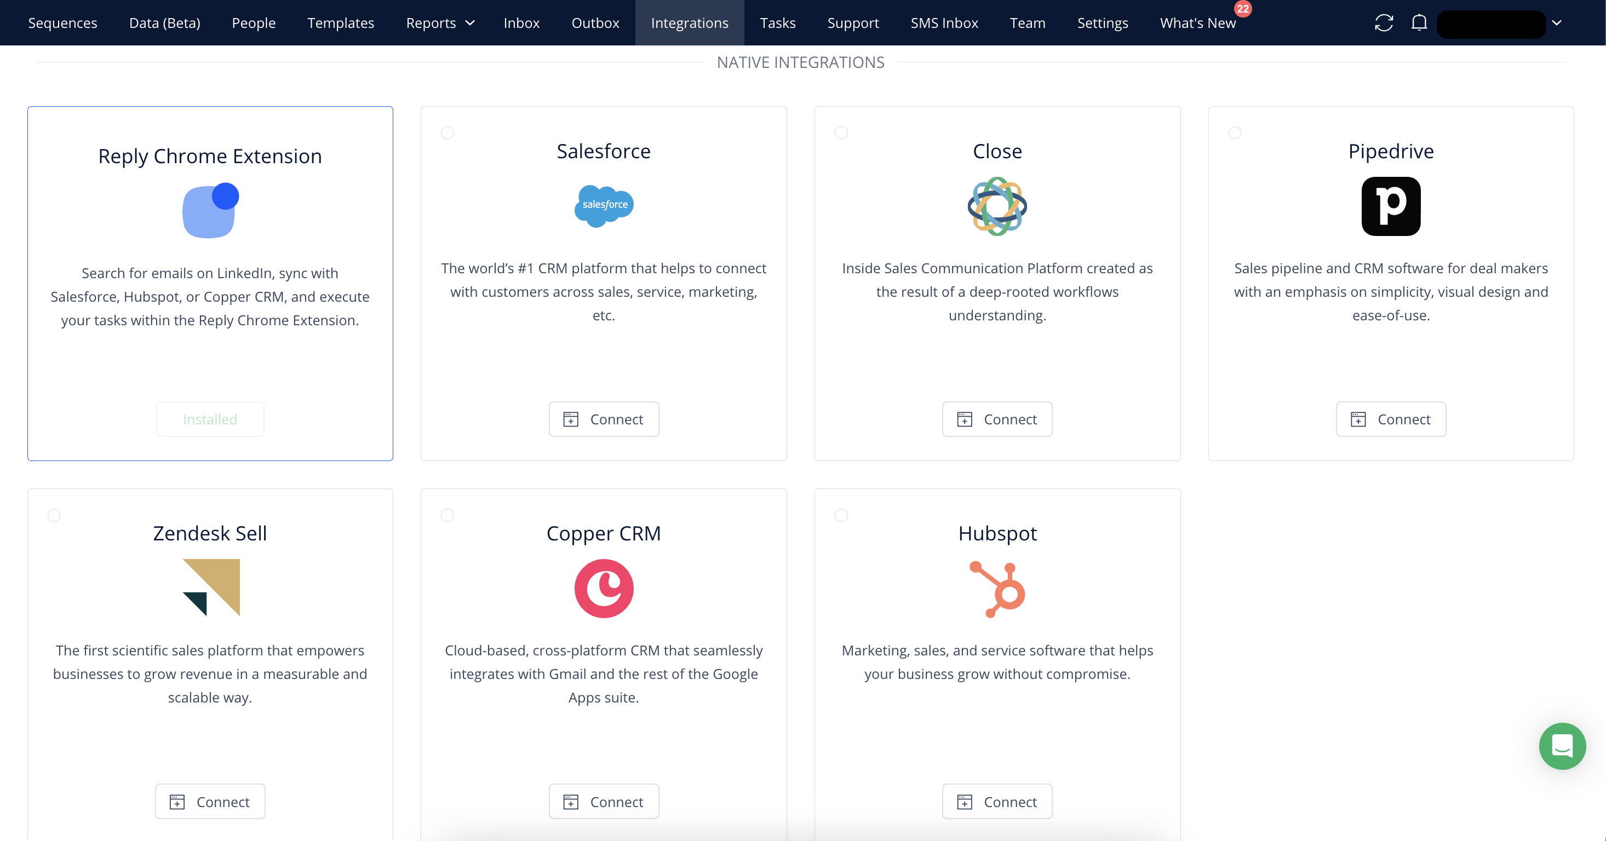
Task: Go to the Support tab
Action: click(853, 23)
